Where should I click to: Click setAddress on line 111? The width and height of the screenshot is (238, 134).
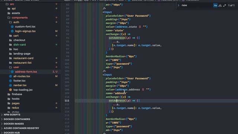(116, 100)
